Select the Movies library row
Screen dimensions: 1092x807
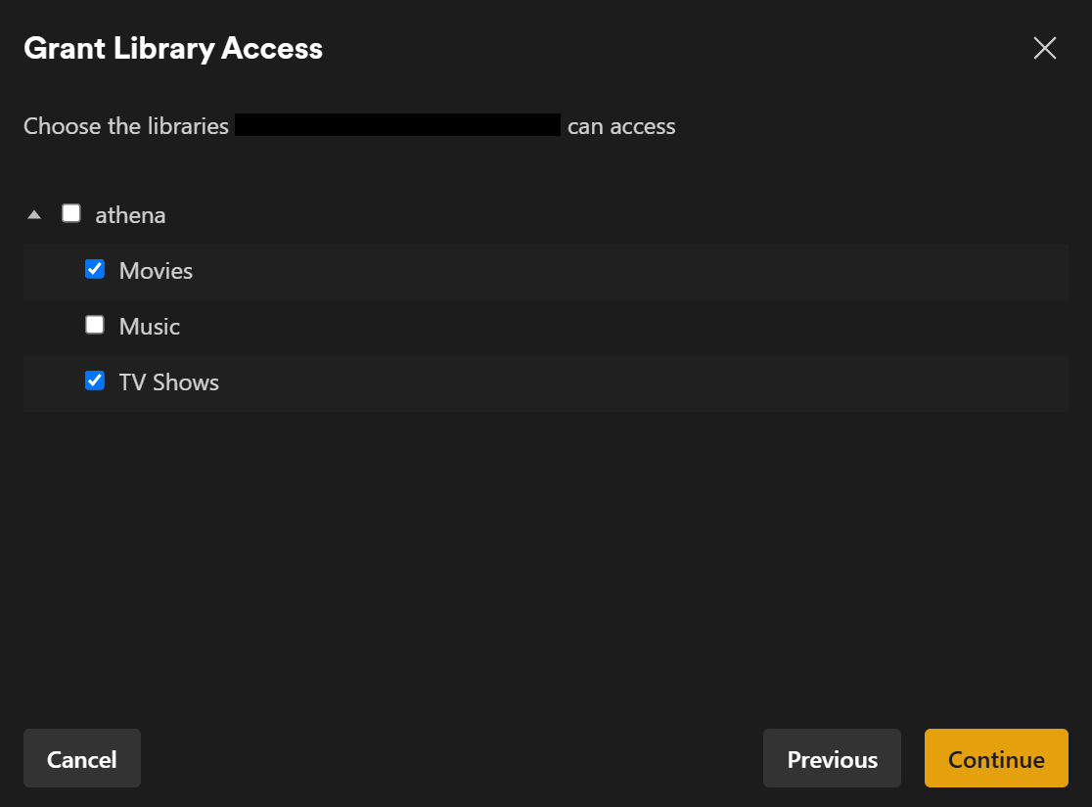[x=155, y=271]
